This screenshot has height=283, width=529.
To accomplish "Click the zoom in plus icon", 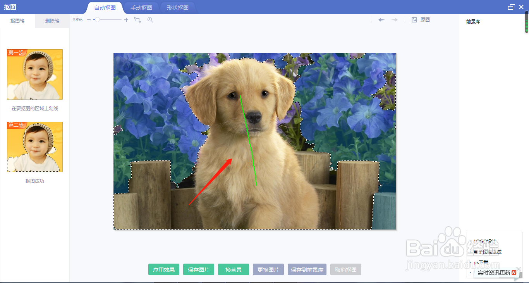I will click(126, 20).
